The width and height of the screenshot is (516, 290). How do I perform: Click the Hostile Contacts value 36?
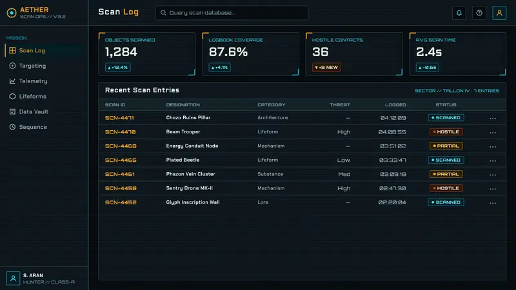320,52
